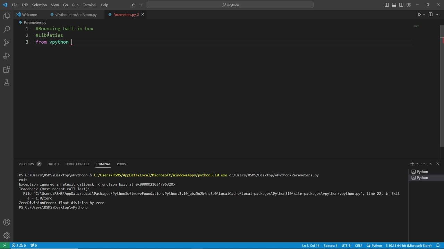Go to line via Ln 3, Col 14
The image size is (444, 249).
click(x=310, y=246)
